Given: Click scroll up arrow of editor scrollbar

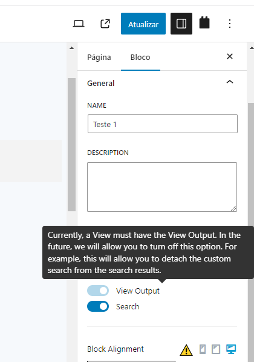Looking at the screenshot, I should click(72, 48).
